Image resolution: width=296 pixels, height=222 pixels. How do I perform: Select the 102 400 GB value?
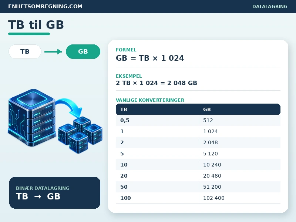click(x=214, y=198)
